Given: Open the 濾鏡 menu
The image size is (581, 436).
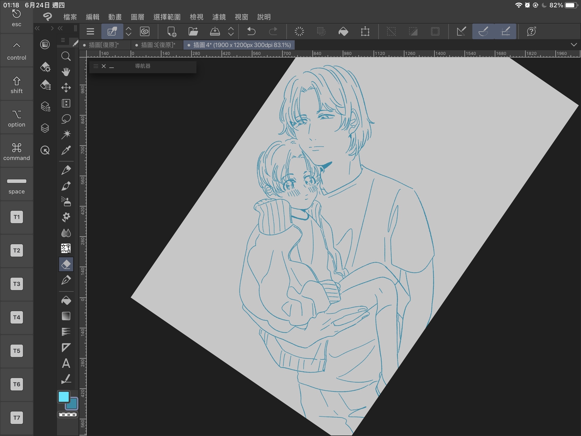Looking at the screenshot, I should (219, 17).
